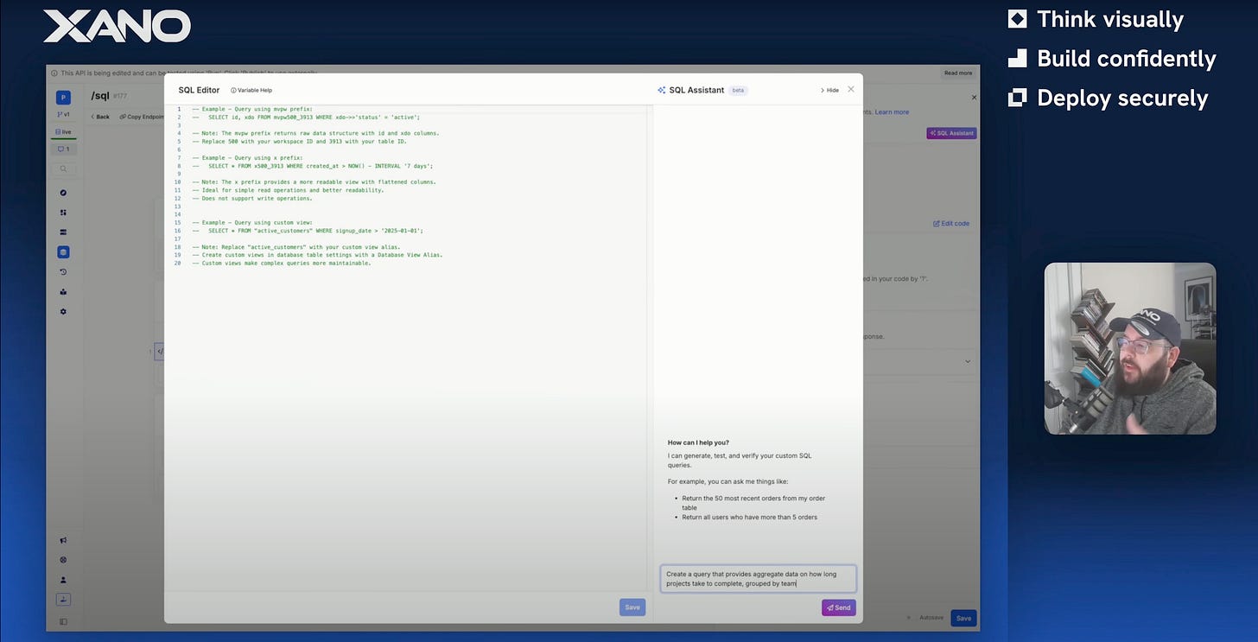Open the megaphone announcements icon
The width and height of the screenshot is (1258, 642).
[63, 541]
